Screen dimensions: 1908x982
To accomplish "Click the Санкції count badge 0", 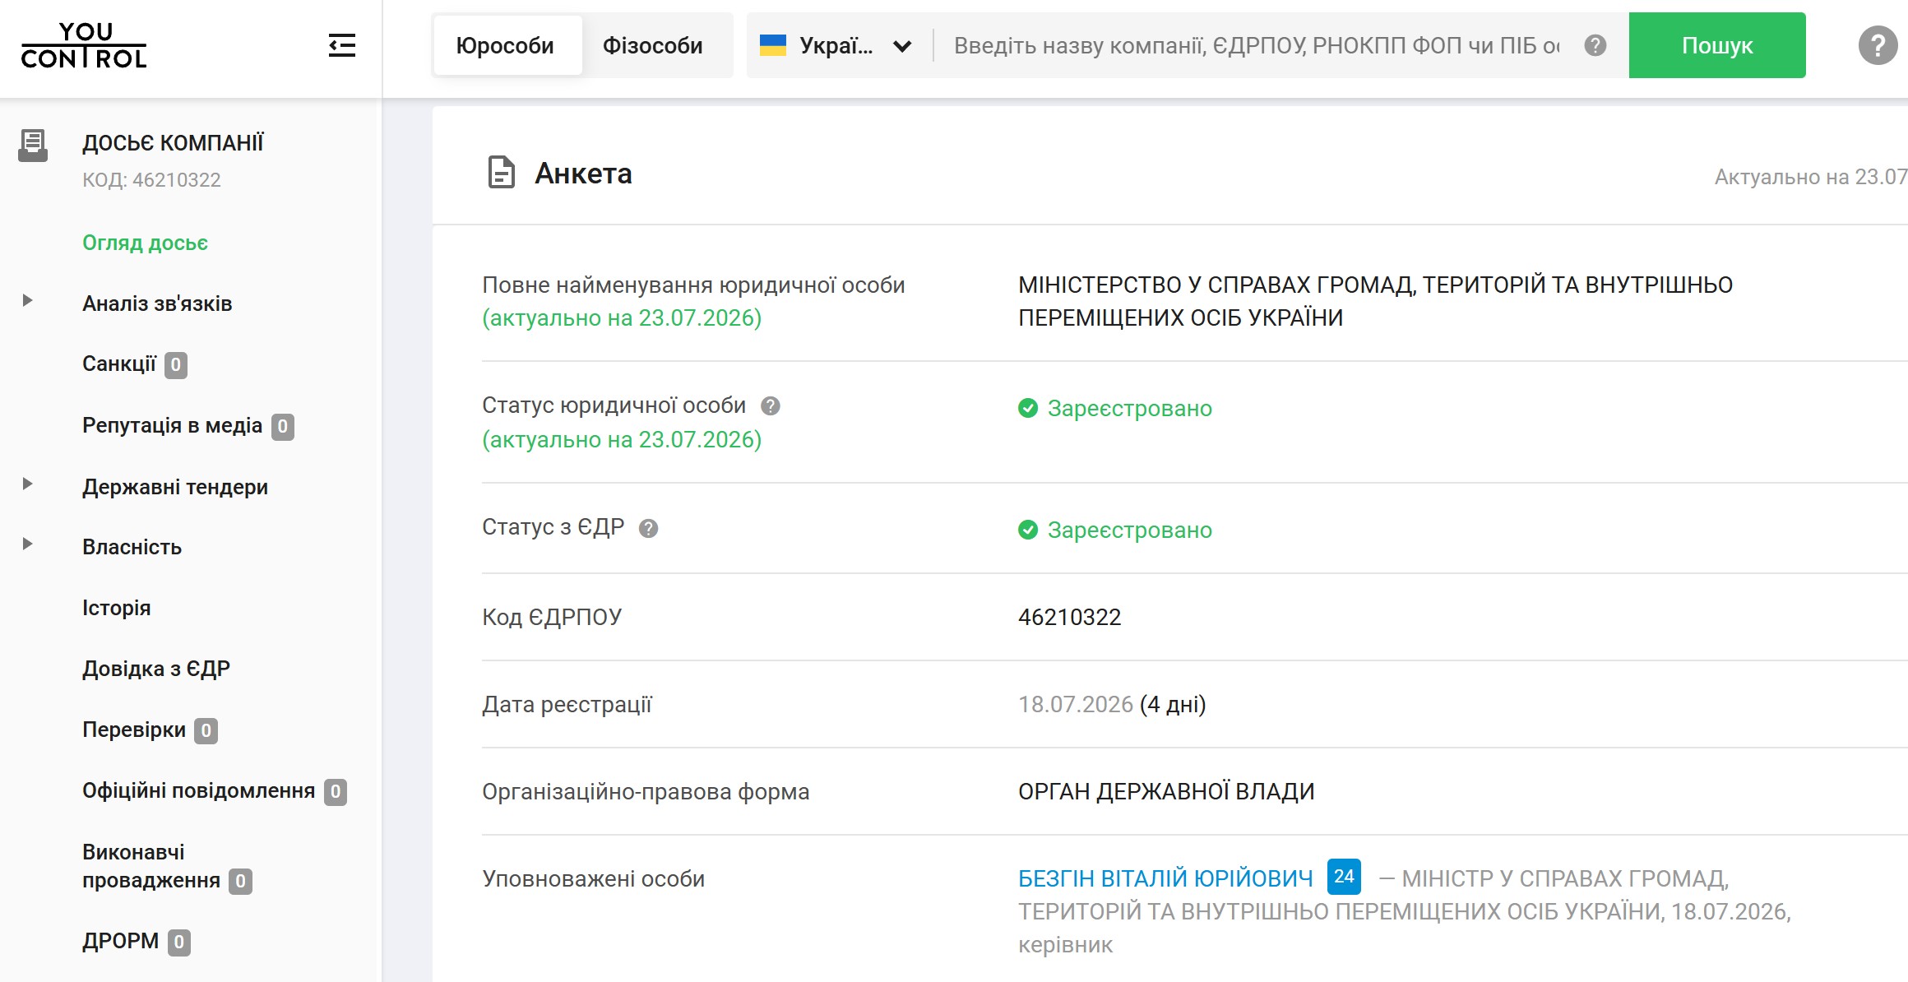I will coord(175,365).
